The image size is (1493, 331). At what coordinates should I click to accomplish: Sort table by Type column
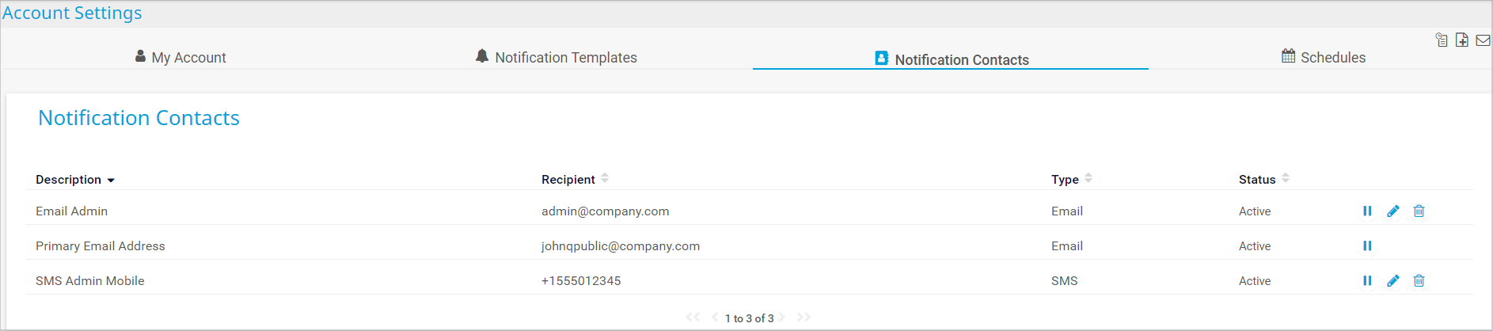(x=1088, y=179)
